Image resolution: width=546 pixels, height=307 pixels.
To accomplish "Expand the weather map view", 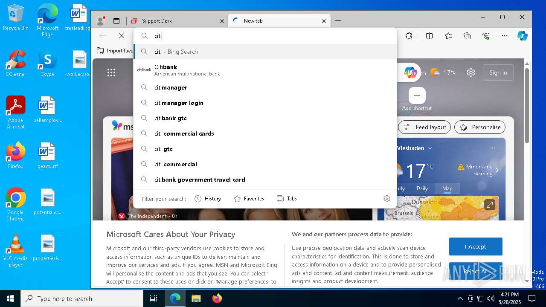I will click(490, 205).
